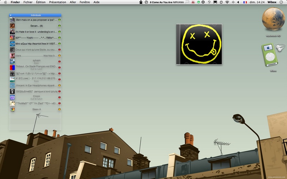287x179 pixels.
Task: Select contact Ceux qui n'ont qu'une Etoile
Action: (x=35, y=50)
